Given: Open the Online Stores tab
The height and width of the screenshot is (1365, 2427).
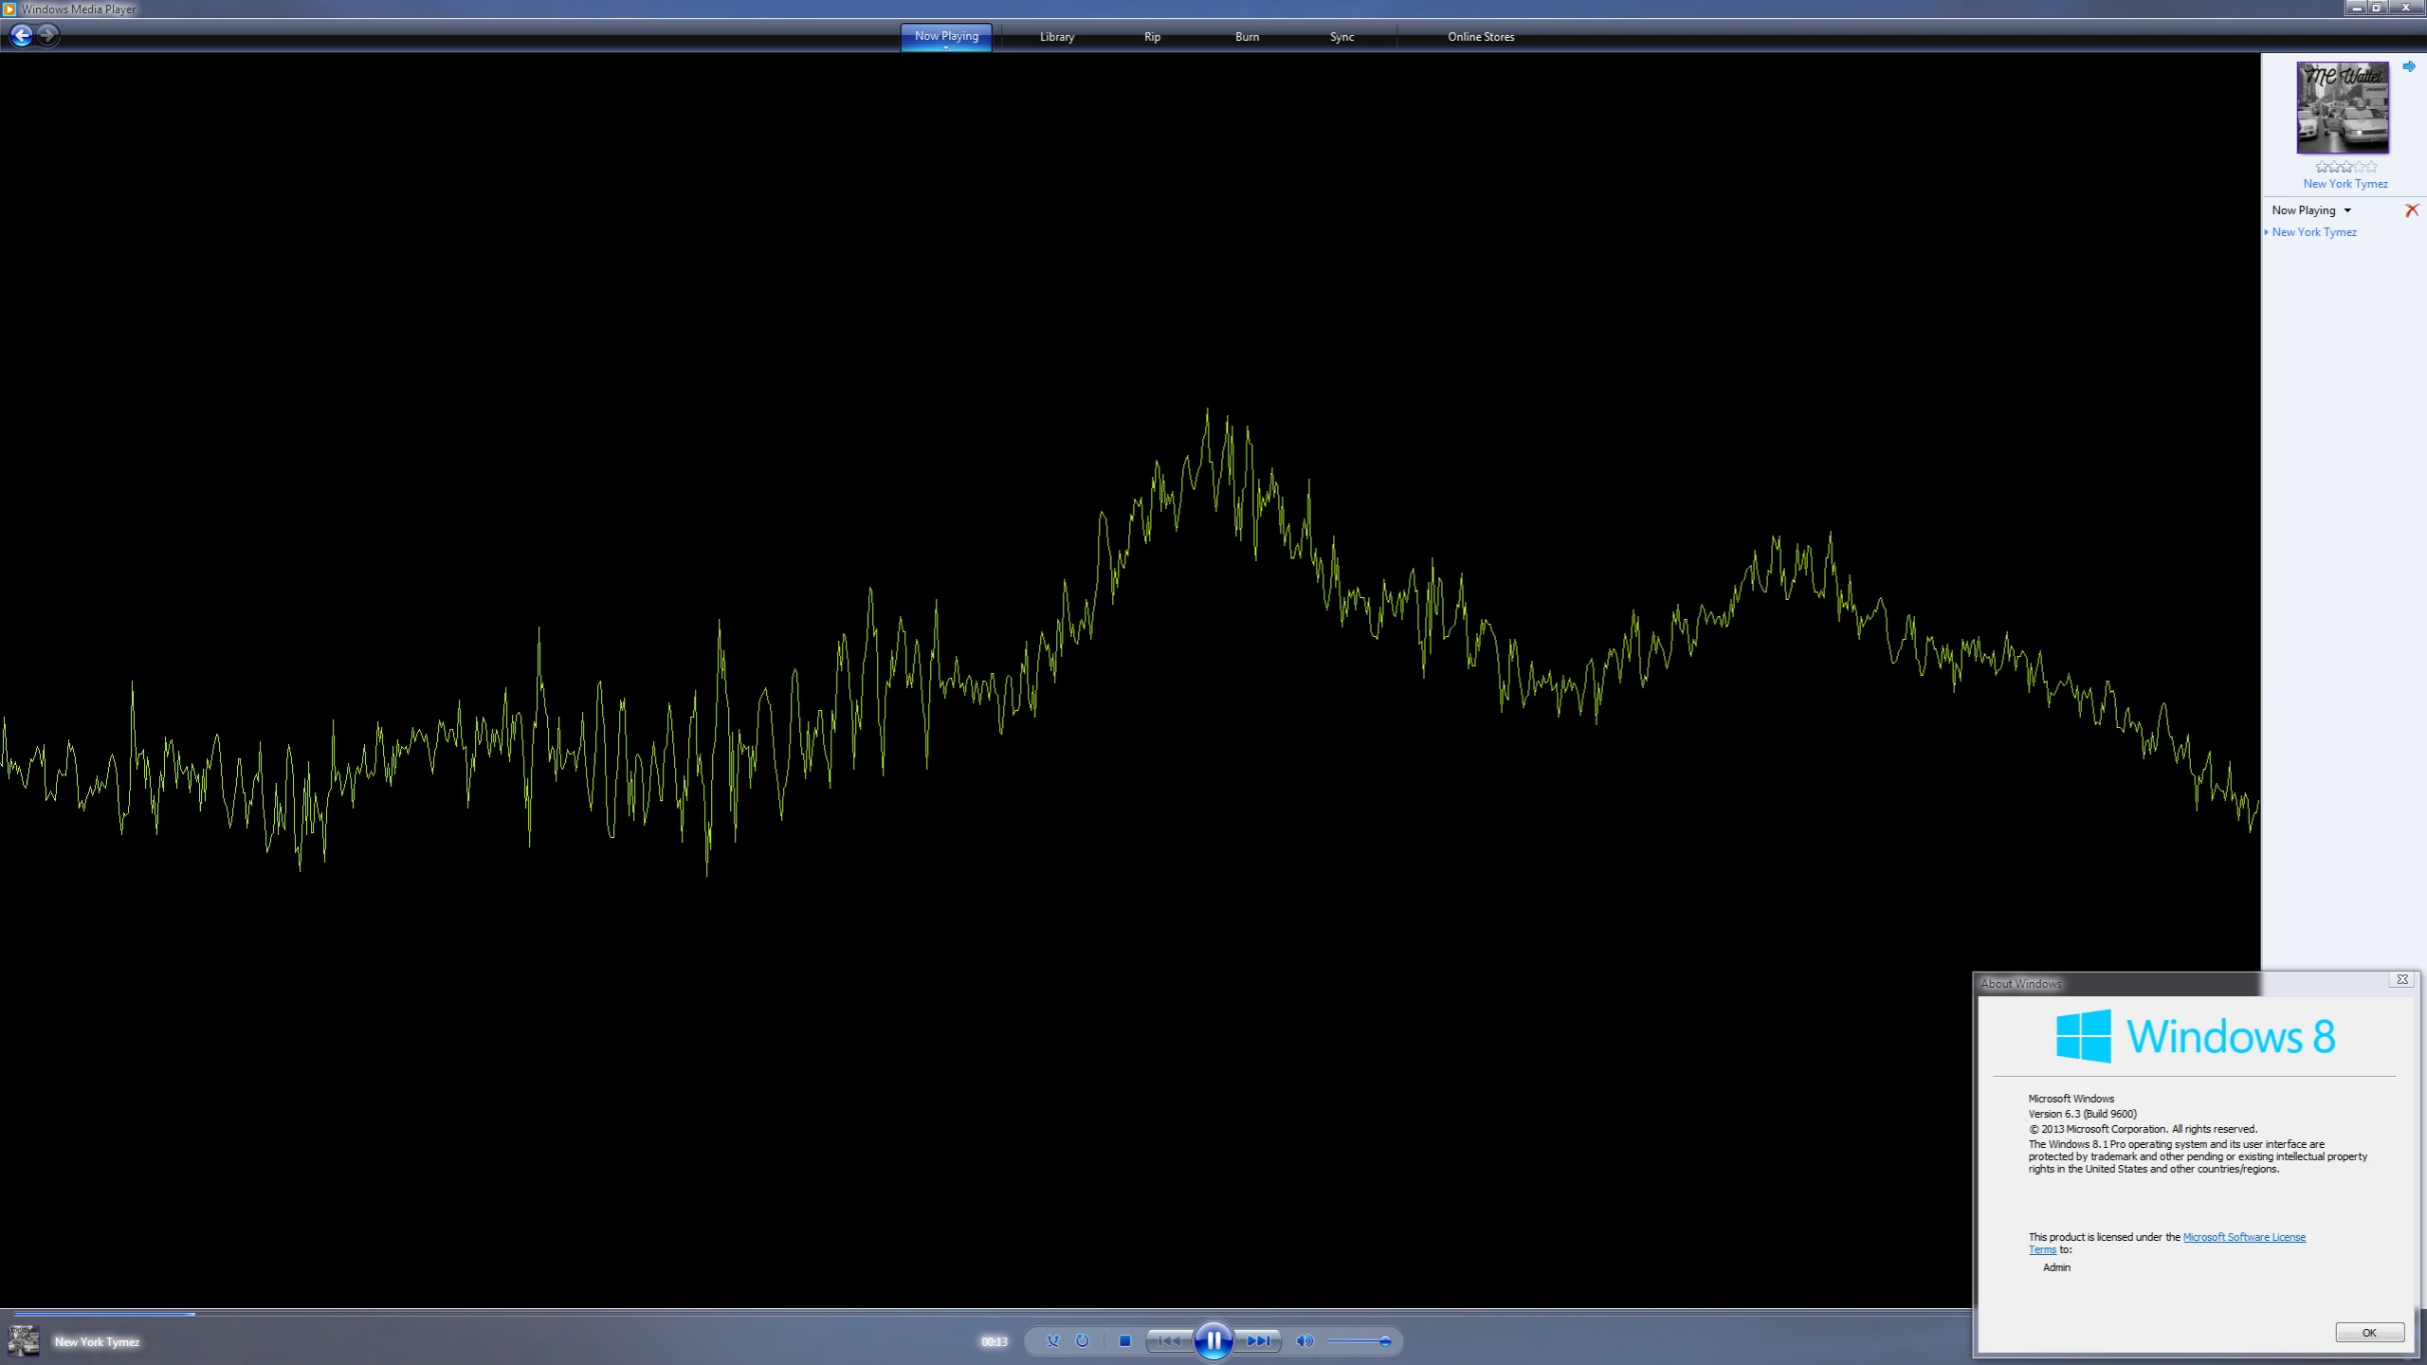Looking at the screenshot, I should point(1480,37).
